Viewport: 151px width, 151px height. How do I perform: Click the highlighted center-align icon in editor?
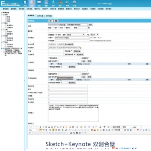(53, 130)
